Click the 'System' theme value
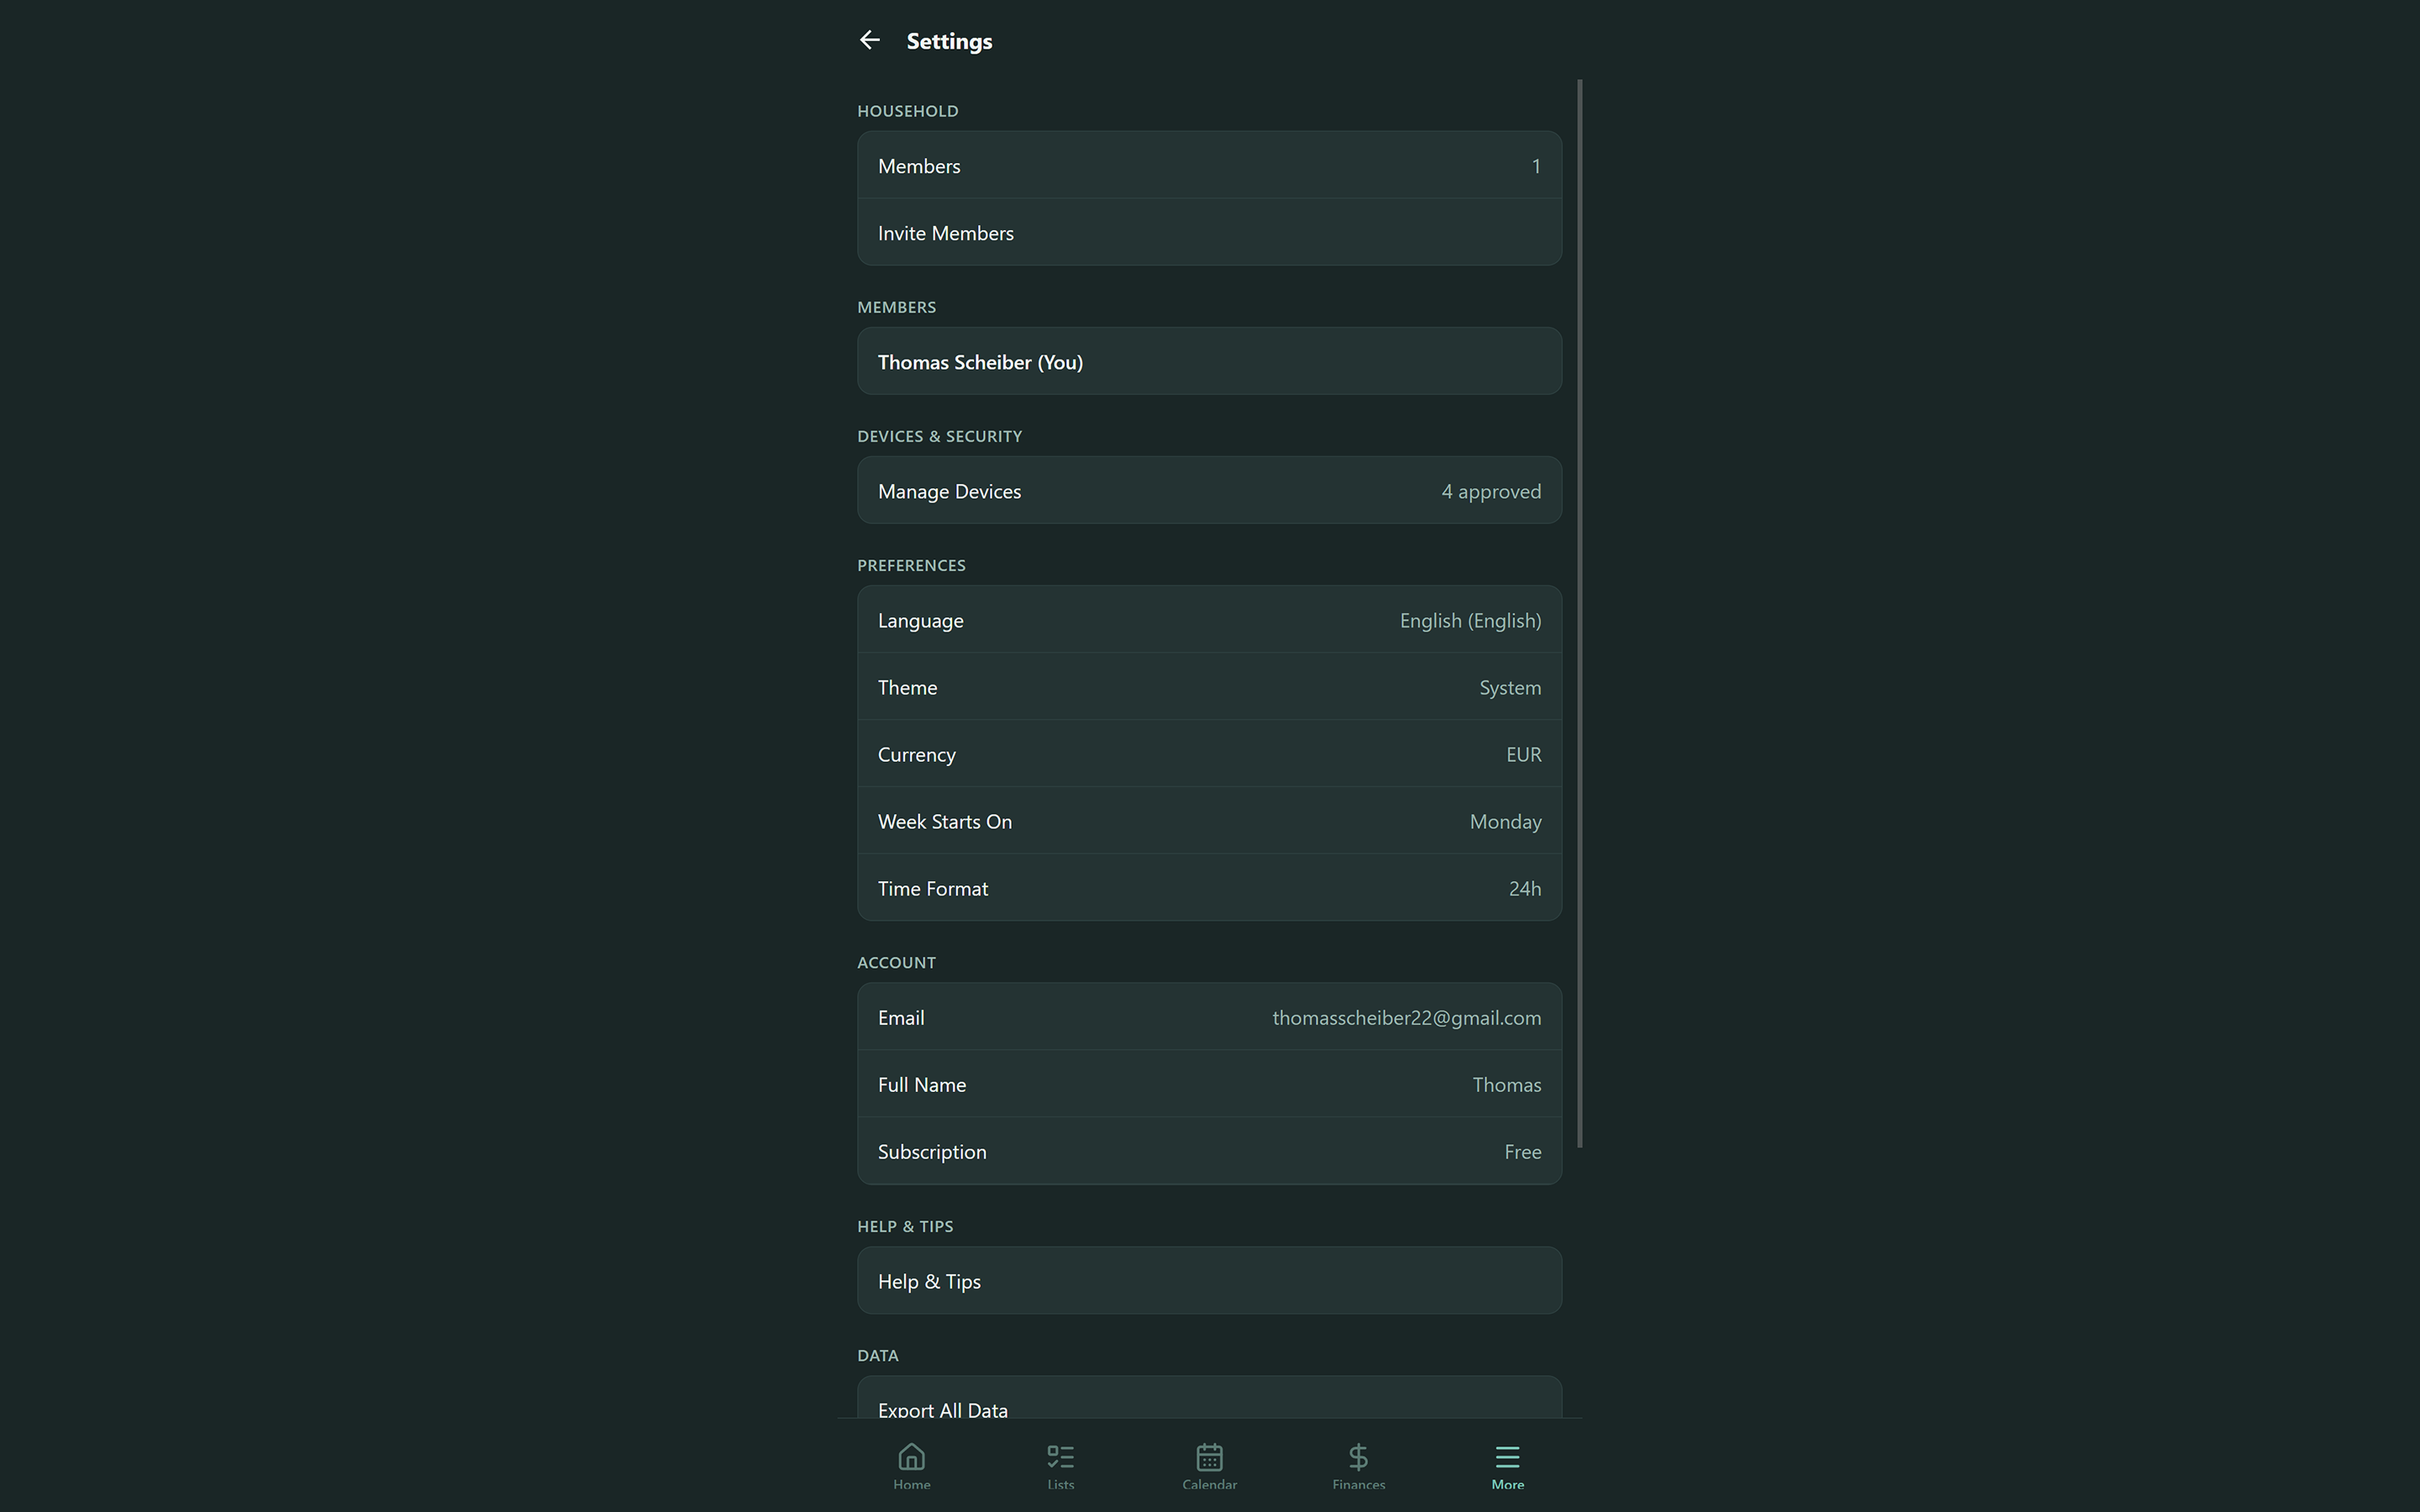This screenshot has width=2420, height=1512. point(1510,687)
